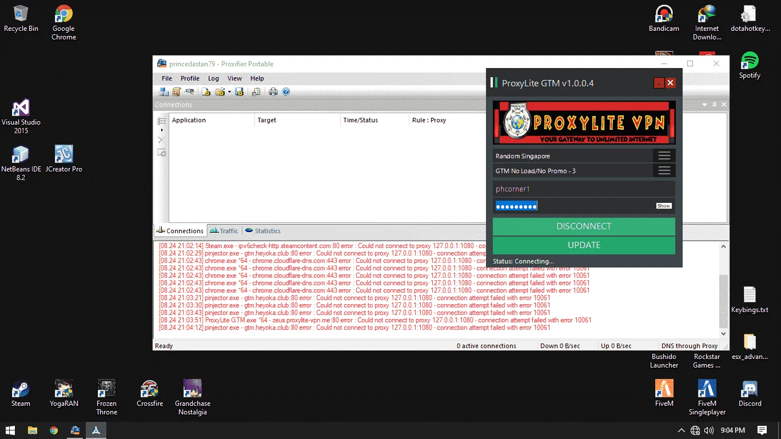Viewport: 781px width, 439px height.
Task: Select the FiveM Singleplayer desktop icon
Action: (x=707, y=397)
